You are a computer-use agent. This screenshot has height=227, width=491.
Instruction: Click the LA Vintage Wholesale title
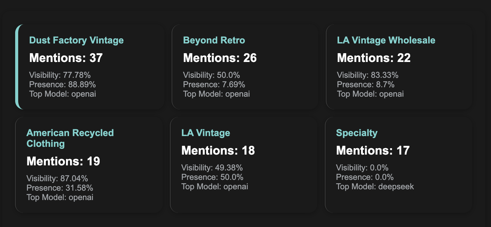(x=386, y=40)
